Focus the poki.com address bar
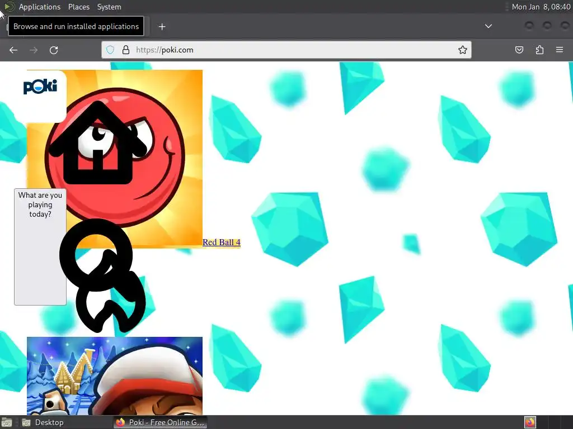The height and width of the screenshot is (429, 573). 286,50
